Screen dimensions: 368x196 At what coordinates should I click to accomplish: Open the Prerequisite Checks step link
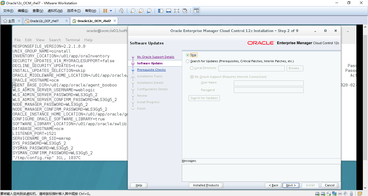pyautogui.click(x=151, y=70)
